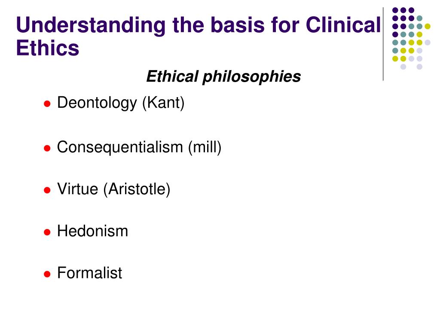
Task: Click the red bullet beside Formalist
Action: (47, 274)
